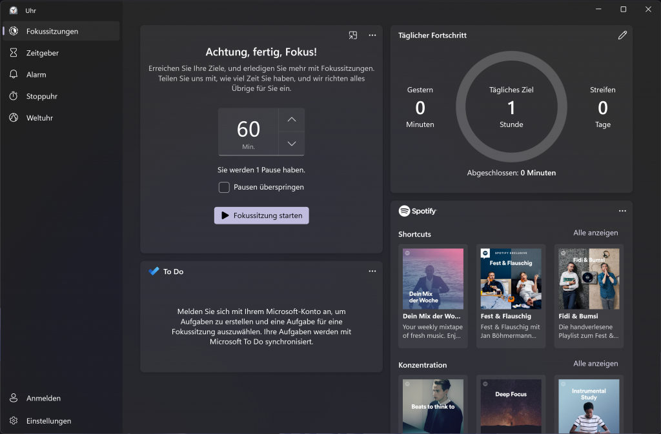Image resolution: width=661 pixels, height=434 pixels.
Task: Click the 60 minutes input field
Action: [249, 132]
